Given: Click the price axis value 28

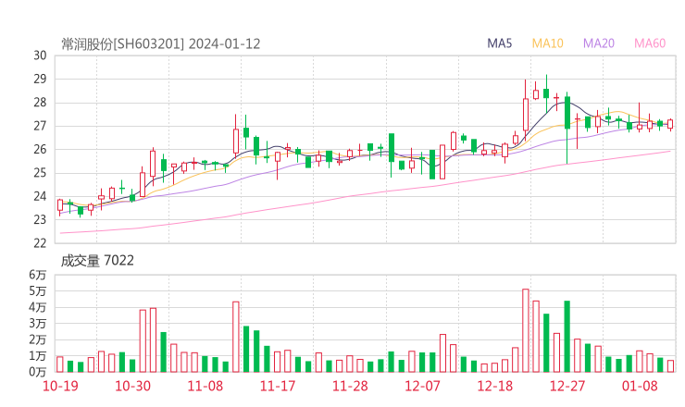Looking at the screenshot, I should click(x=40, y=103).
